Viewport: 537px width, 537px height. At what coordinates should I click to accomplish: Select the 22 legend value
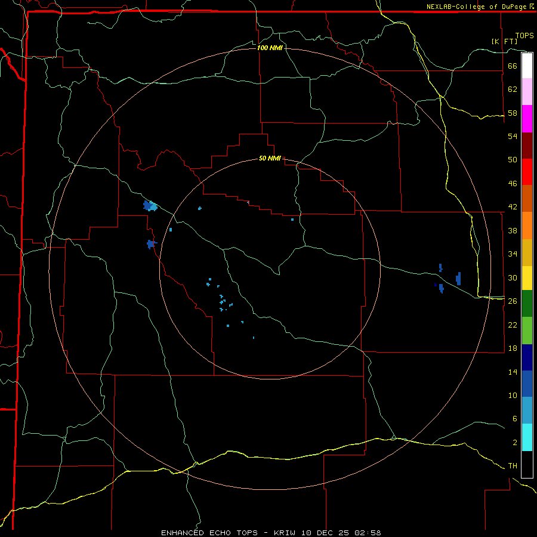click(513, 325)
